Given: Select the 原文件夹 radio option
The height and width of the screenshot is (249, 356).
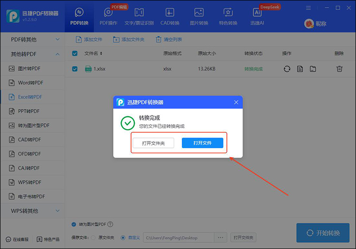Looking at the screenshot, I should coord(93,237).
